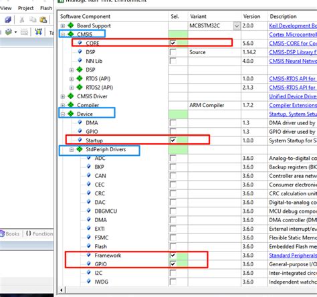Open the Project menu
Image resolution: width=317 pixels, height=297 pixels.
click(25, 8)
